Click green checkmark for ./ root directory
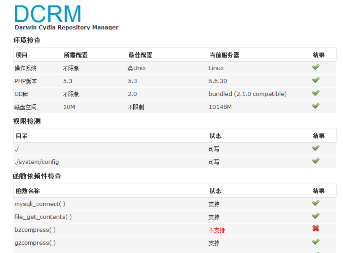The height and width of the screenshot is (253, 343). click(316, 148)
